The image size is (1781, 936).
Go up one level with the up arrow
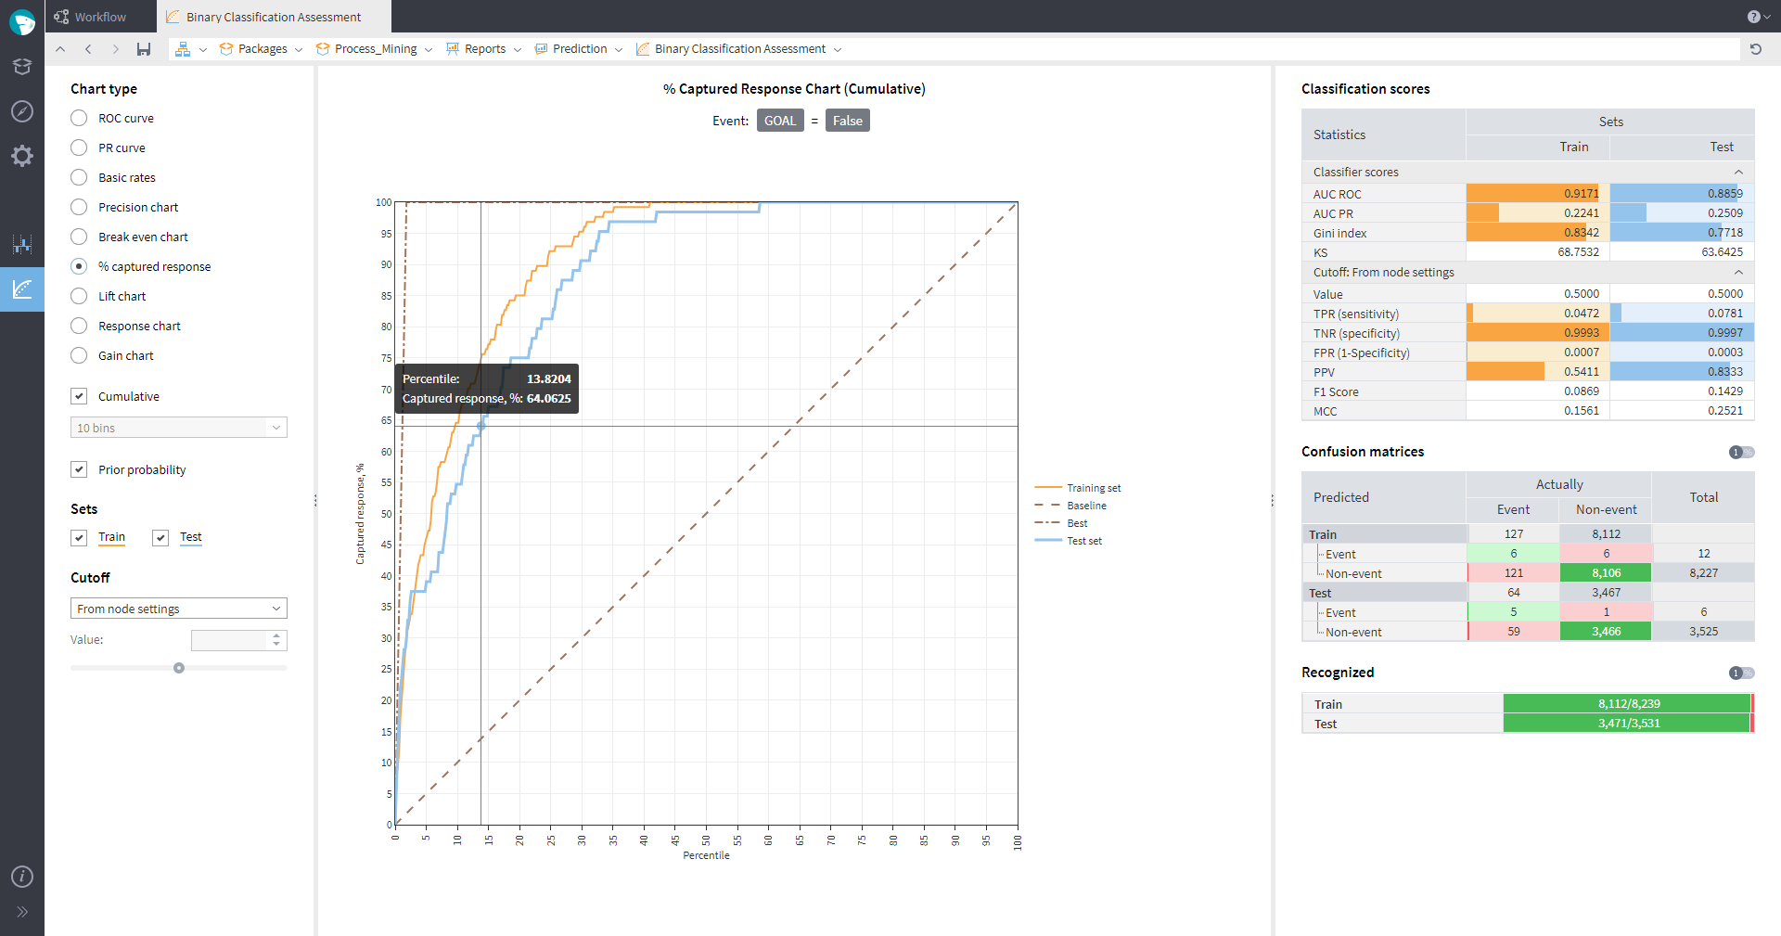pos(60,49)
